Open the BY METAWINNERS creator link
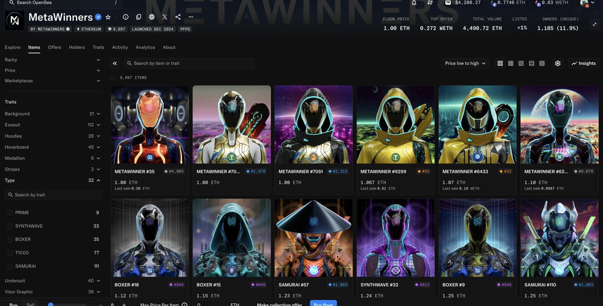Viewport: 603px width, 306px height. tap(50, 29)
